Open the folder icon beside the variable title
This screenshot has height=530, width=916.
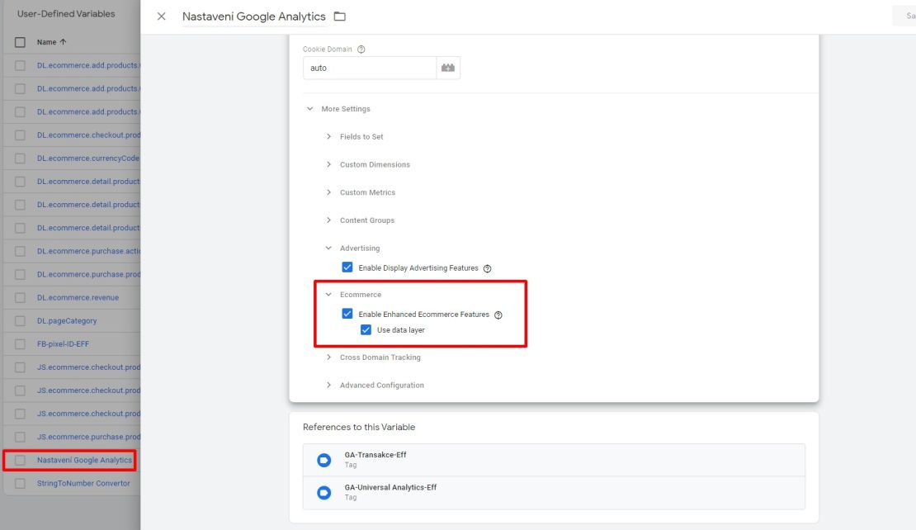point(339,17)
